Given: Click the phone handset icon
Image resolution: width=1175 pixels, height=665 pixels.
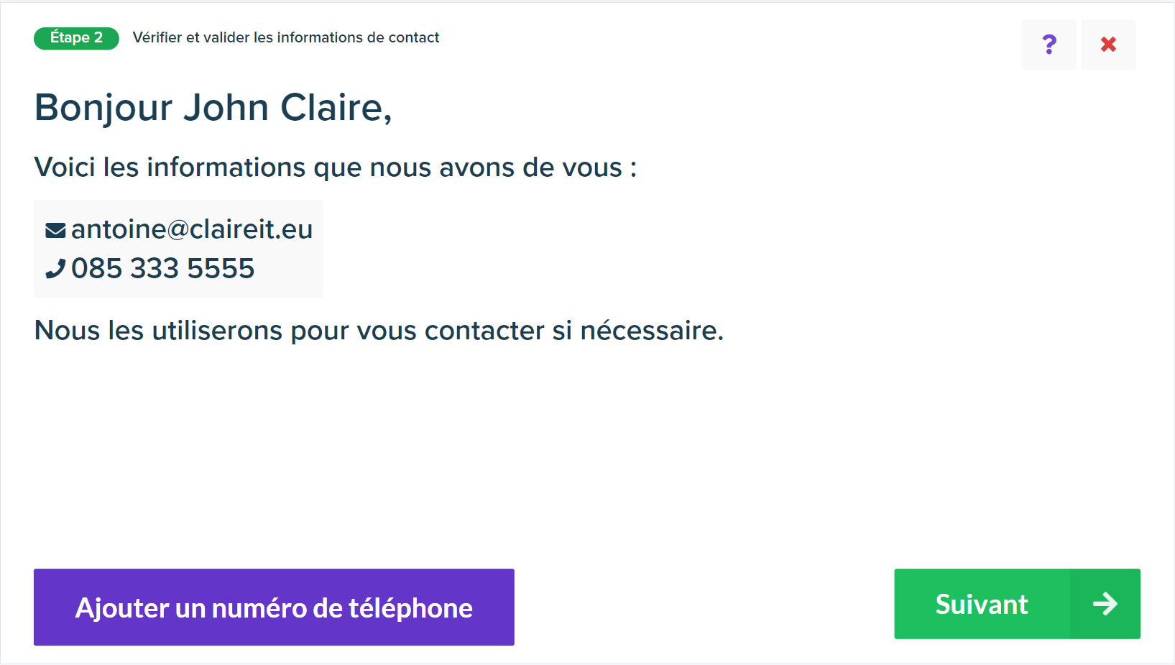Looking at the screenshot, I should click(55, 269).
